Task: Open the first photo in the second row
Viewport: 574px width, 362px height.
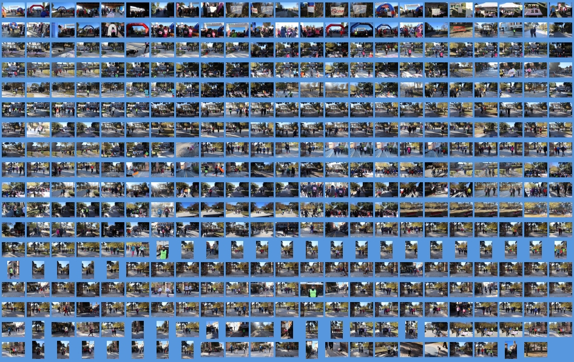Action: pos(13,30)
